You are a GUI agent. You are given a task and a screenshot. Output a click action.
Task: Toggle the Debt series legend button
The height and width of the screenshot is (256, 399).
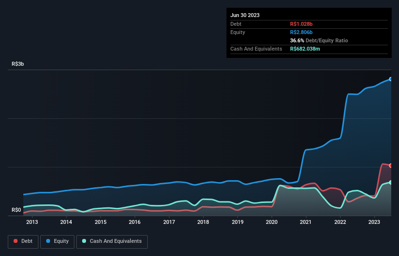23,241
